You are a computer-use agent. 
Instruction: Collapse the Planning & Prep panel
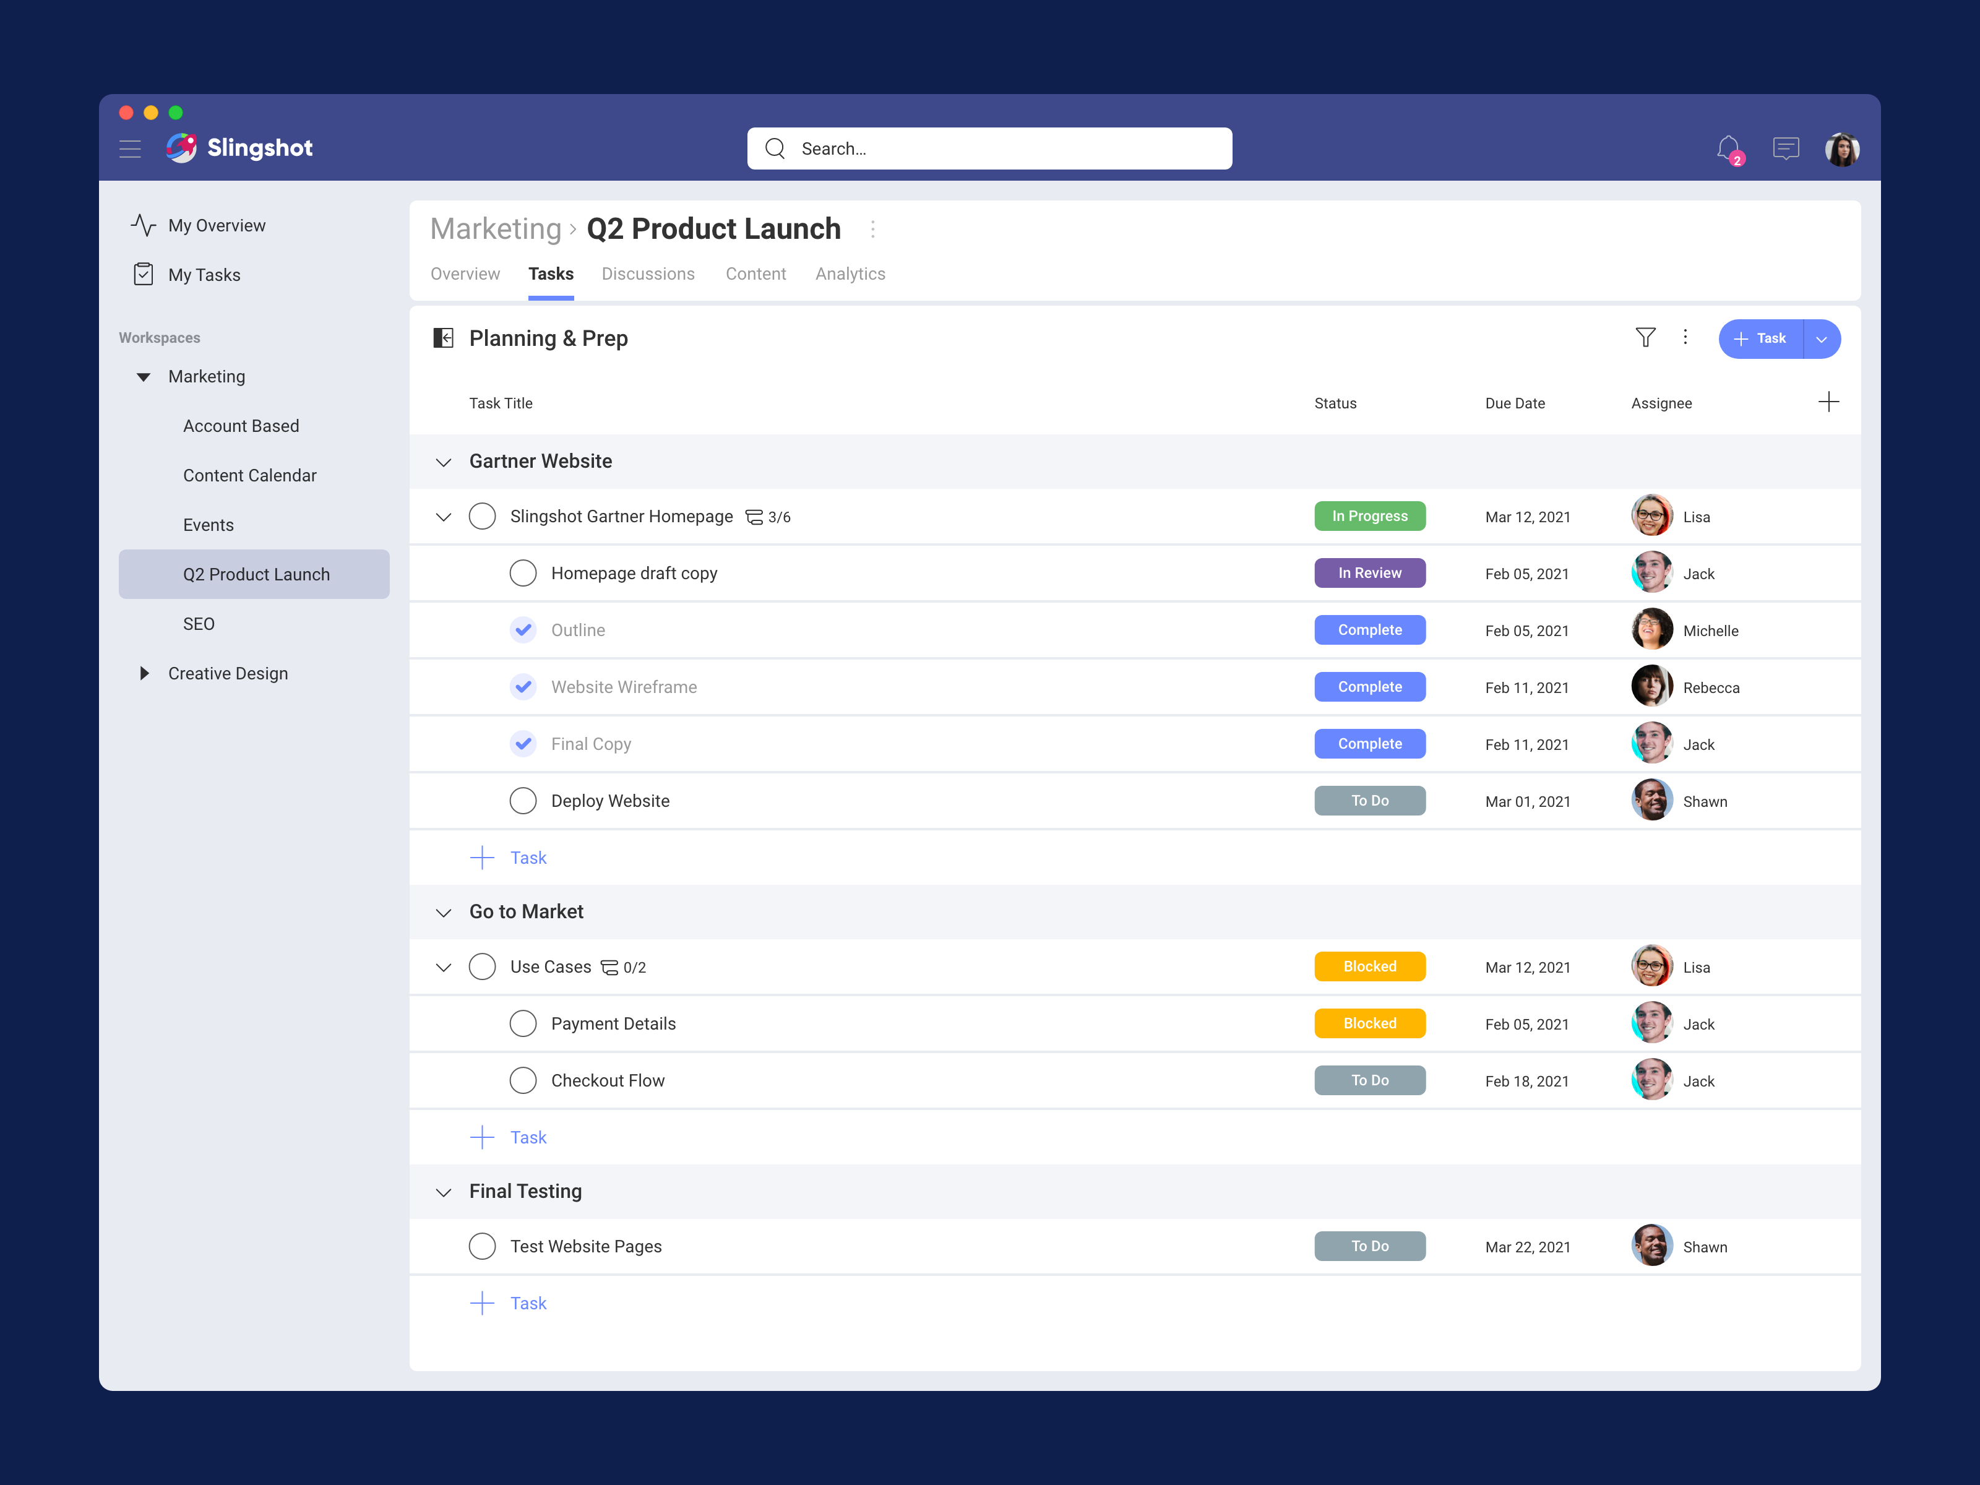(444, 338)
